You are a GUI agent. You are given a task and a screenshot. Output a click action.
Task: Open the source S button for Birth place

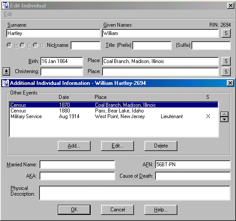point(226,61)
